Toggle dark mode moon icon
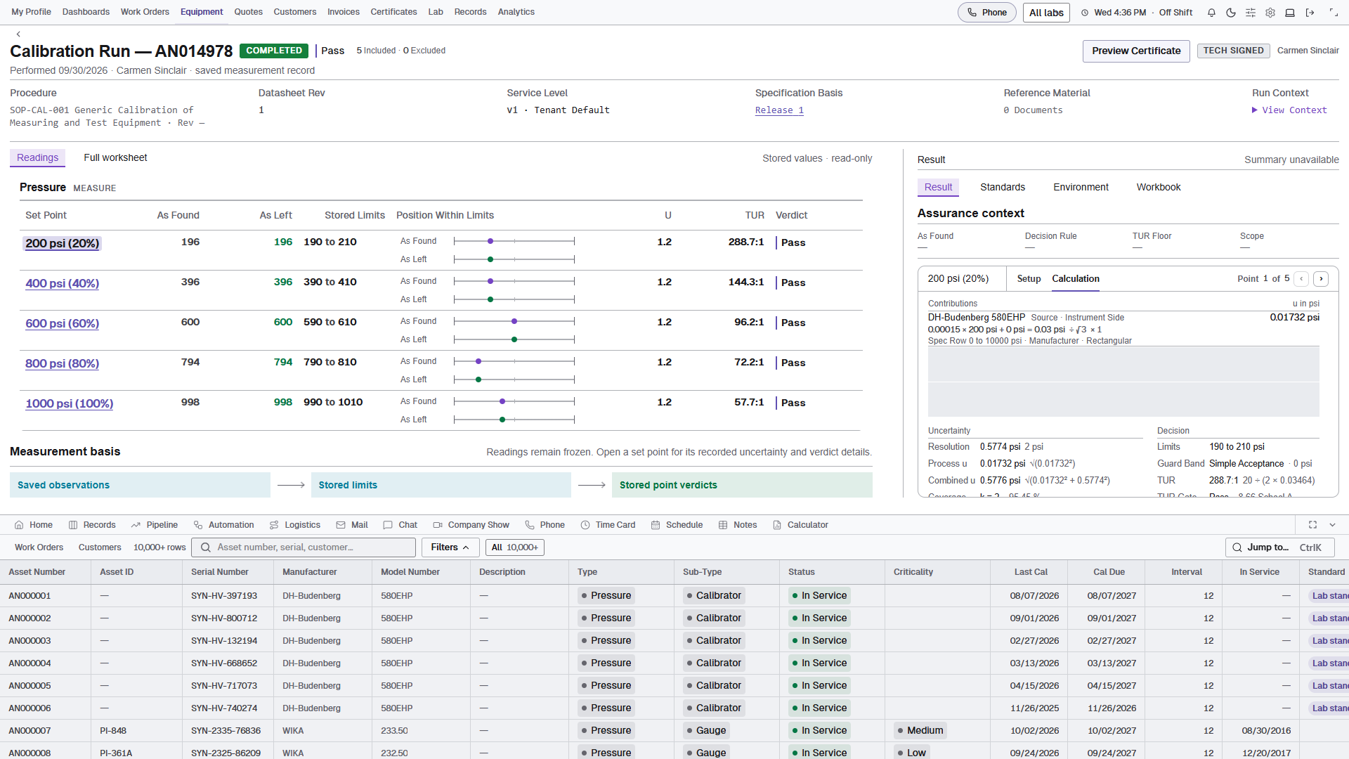The width and height of the screenshot is (1349, 759). pos(1231,13)
